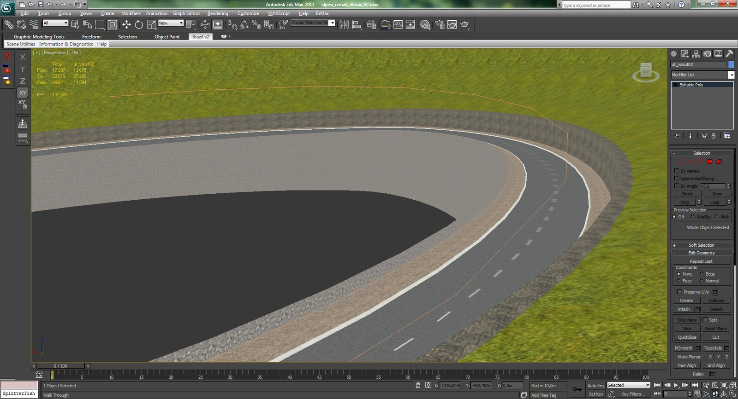Image resolution: width=738 pixels, height=399 pixels.
Task: Open the Create command panel tab
Action: 674,54
